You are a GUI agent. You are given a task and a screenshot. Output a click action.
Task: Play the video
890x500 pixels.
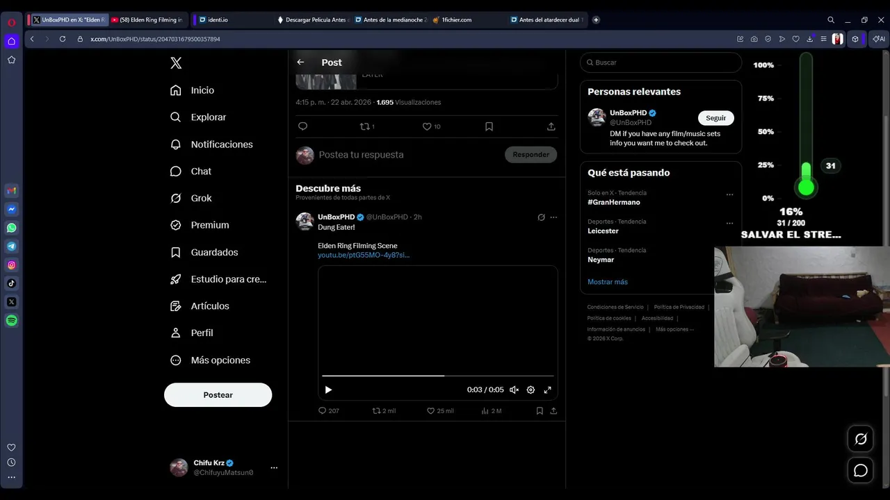pyautogui.click(x=328, y=390)
